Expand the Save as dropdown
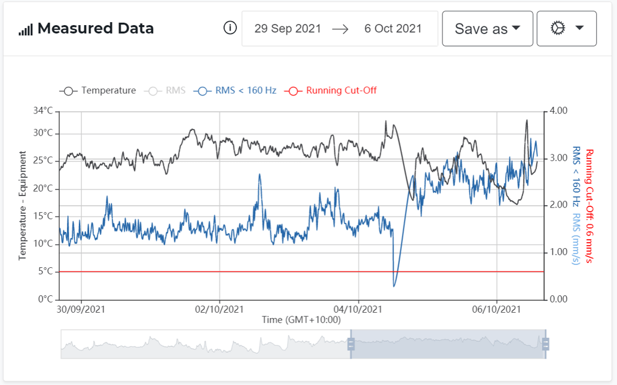617x385 pixels. click(x=487, y=29)
